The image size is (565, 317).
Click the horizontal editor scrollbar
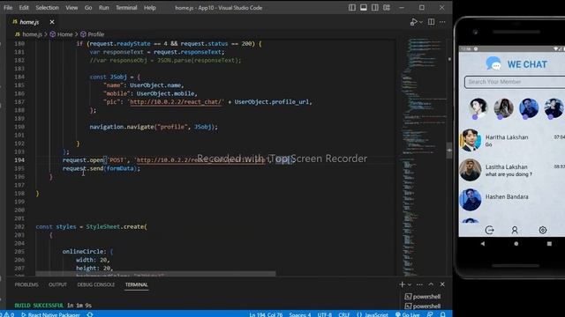pos(155,274)
